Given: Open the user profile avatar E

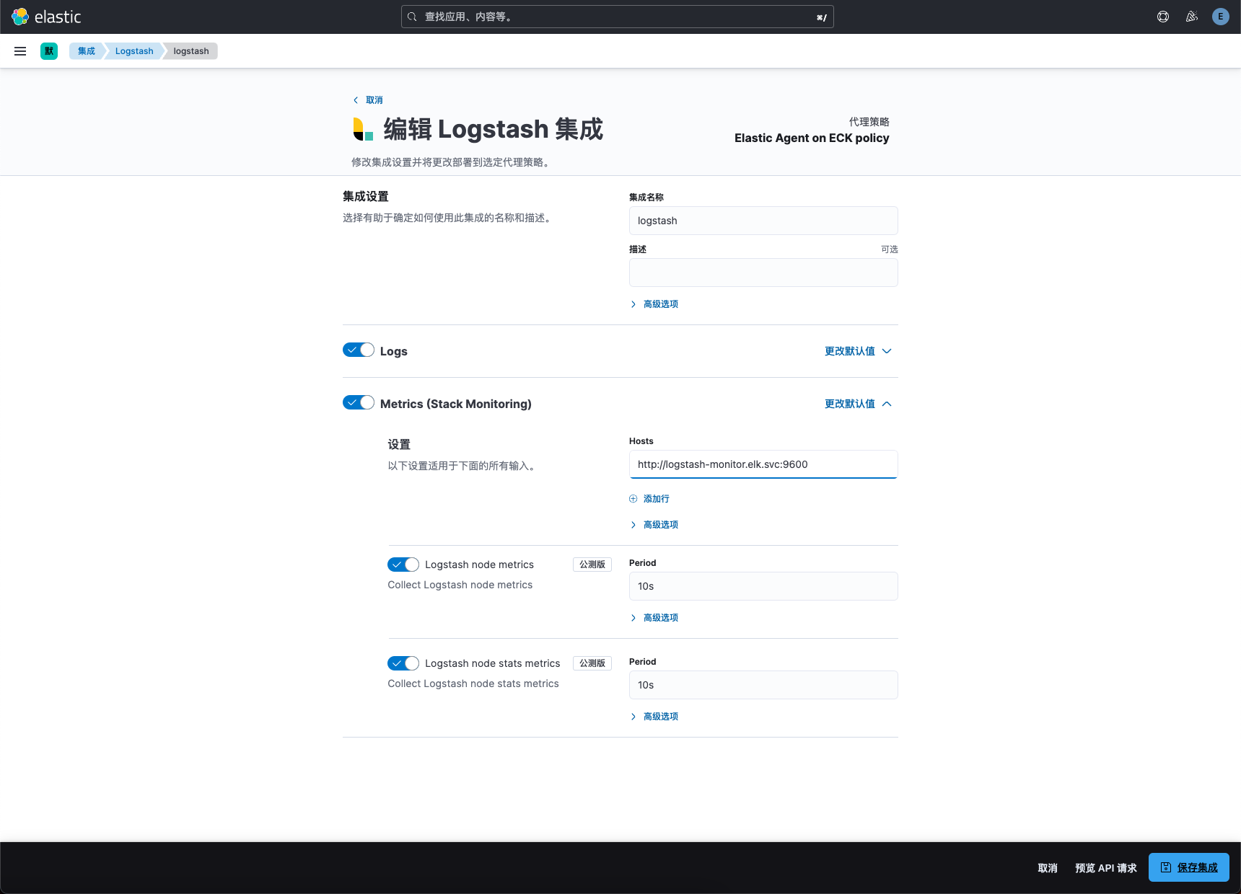Looking at the screenshot, I should tap(1221, 17).
